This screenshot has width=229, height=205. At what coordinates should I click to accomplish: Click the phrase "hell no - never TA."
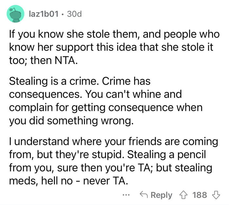click(85, 181)
